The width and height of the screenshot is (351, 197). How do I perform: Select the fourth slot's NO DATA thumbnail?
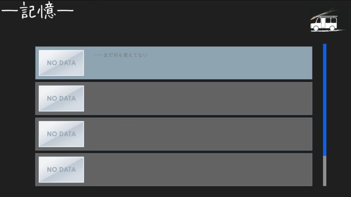click(61, 170)
